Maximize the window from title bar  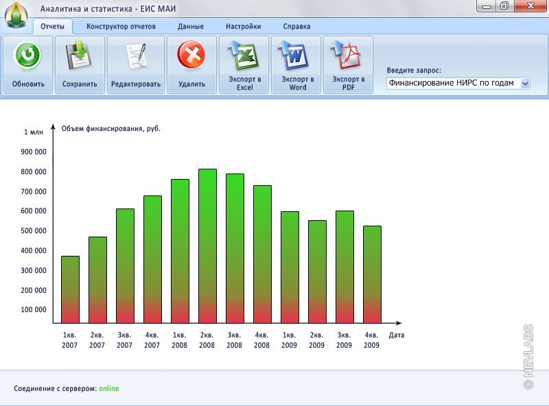pos(504,6)
